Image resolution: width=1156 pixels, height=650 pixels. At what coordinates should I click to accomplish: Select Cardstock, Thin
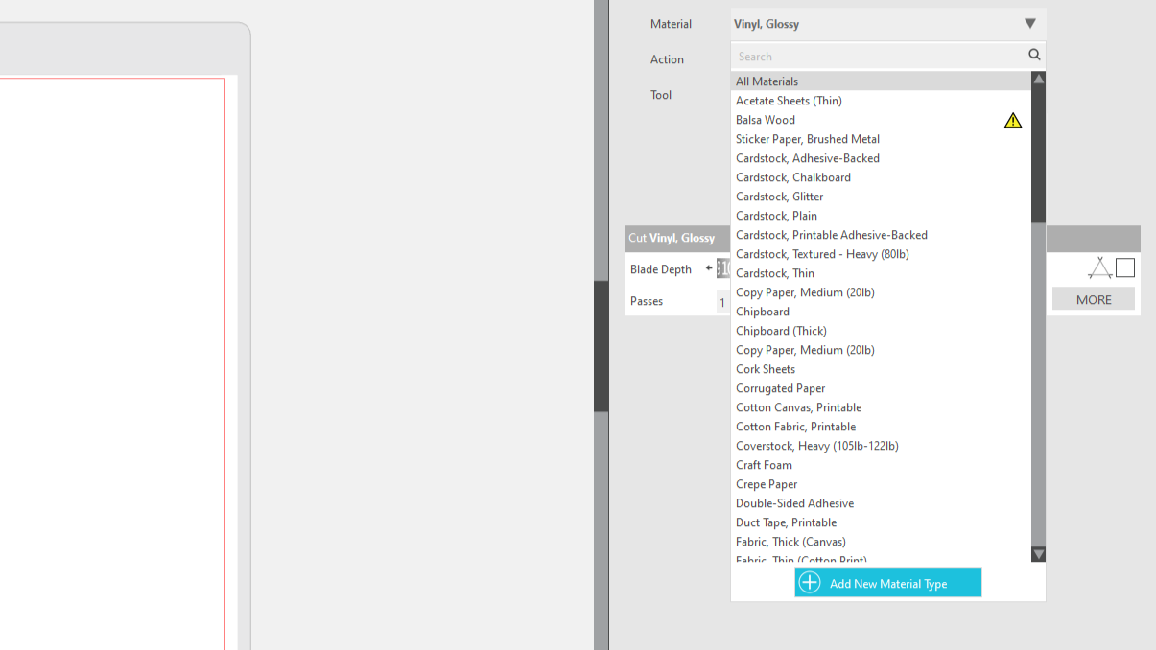tap(881, 273)
